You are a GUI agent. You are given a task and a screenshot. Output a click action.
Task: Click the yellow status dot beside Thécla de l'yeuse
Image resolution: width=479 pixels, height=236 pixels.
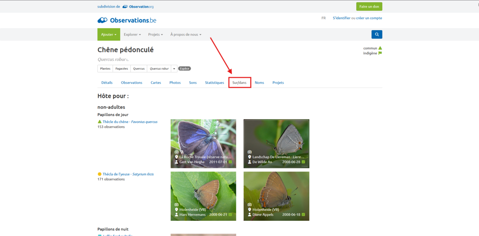[99, 174]
